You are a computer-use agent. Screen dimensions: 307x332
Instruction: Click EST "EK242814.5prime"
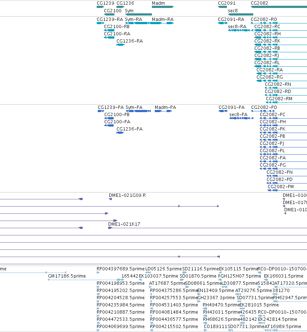tap(277, 319)
